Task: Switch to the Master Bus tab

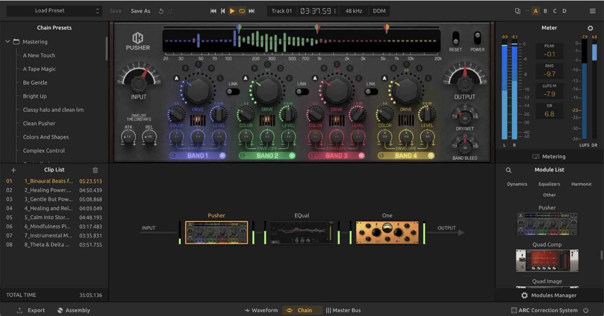Action: point(343,310)
